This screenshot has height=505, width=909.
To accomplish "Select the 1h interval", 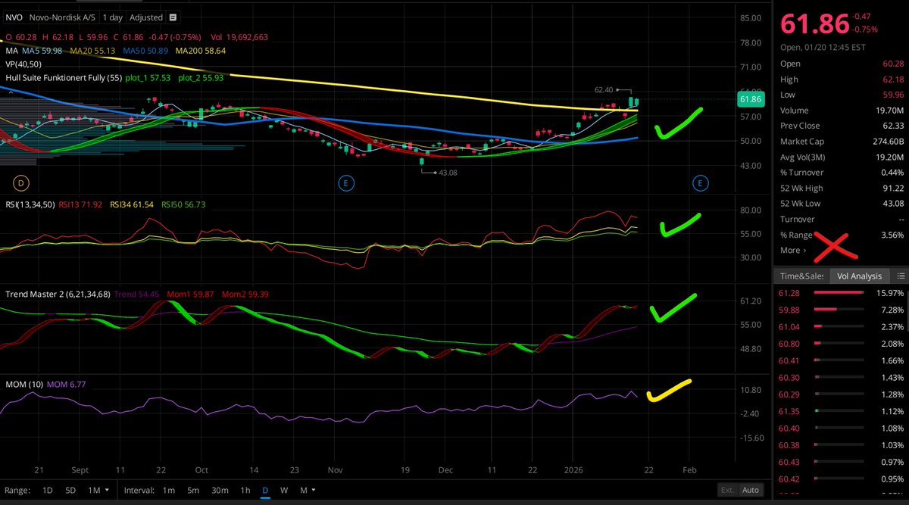I will pos(245,490).
